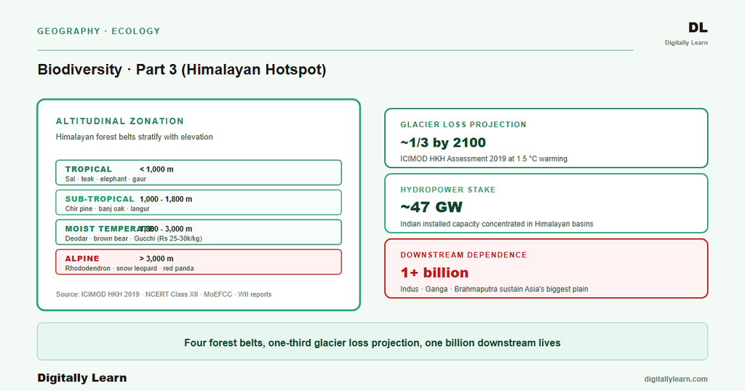Select 'Himalayan forest belts stratify with elevation' subtitle

point(135,137)
